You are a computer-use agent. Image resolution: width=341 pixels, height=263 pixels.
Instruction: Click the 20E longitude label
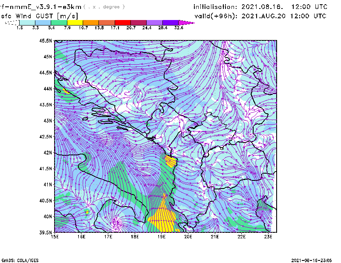click(x=188, y=237)
